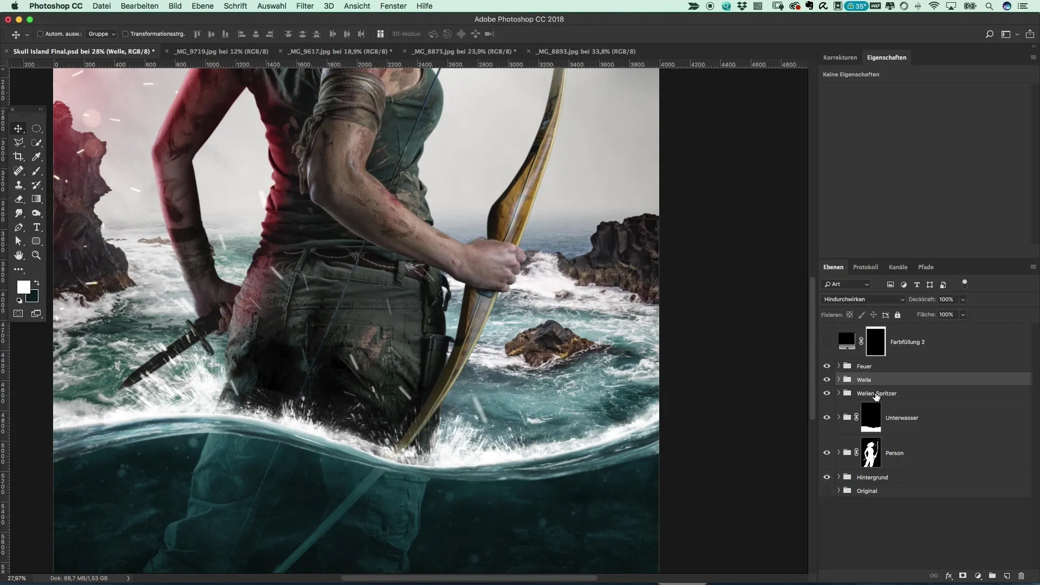
Task: Click the Deckkraft 100% input field
Action: pyautogui.click(x=947, y=299)
